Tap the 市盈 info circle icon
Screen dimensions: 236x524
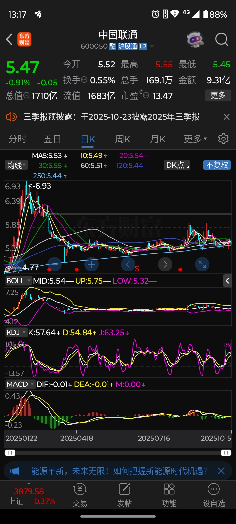[146, 95]
